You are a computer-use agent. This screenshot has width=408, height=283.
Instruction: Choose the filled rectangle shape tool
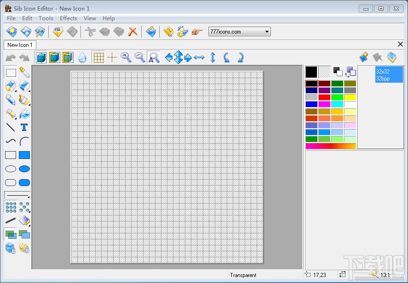pos(24,155)
